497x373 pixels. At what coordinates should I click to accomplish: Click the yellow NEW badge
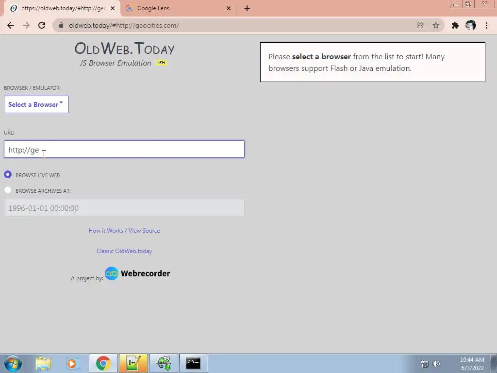pos(161,63)
